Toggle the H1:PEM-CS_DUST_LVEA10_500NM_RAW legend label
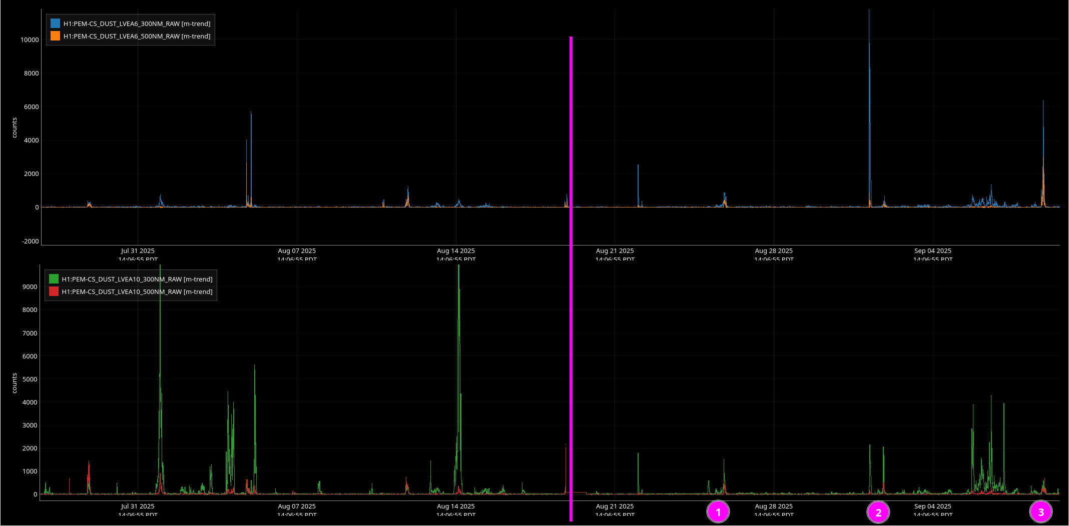 (137, 291)
